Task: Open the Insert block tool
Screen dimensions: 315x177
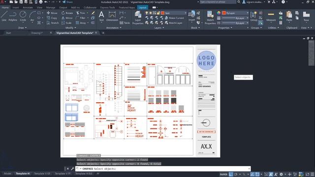Action: 191,16
